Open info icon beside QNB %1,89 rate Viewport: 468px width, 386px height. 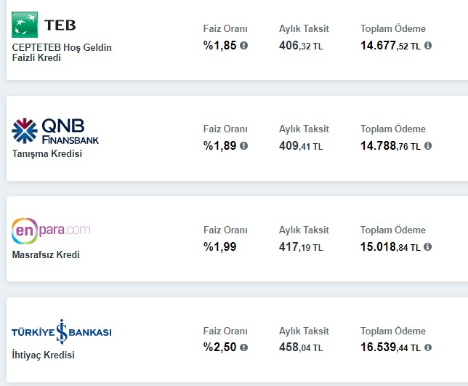pos(244,145)
